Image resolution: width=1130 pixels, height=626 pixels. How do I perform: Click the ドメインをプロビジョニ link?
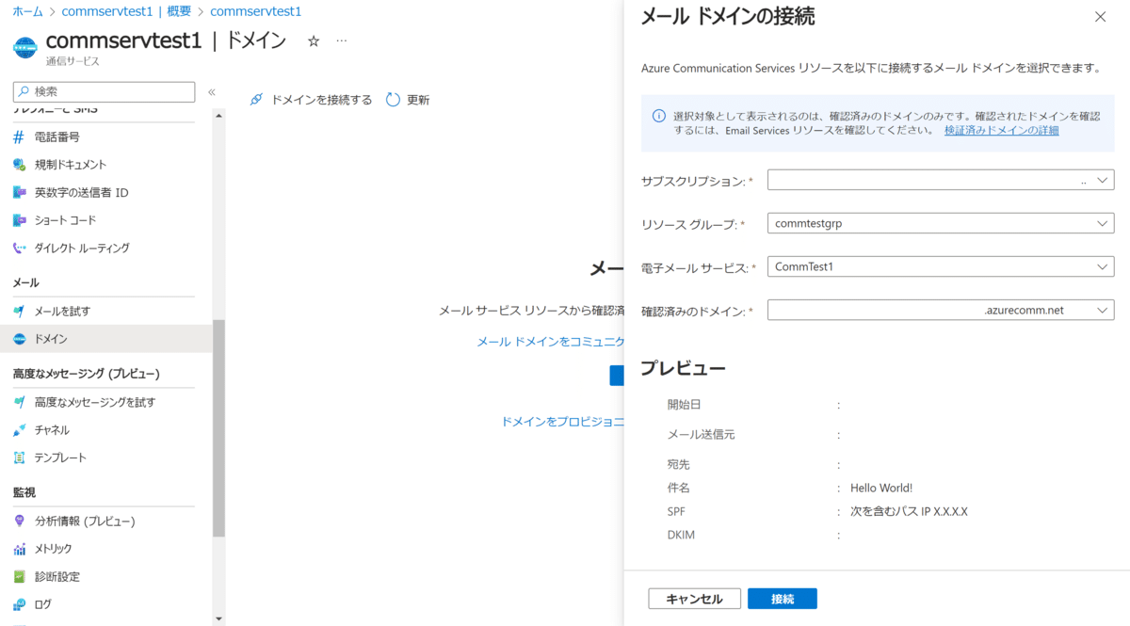[x=564, y=423]
